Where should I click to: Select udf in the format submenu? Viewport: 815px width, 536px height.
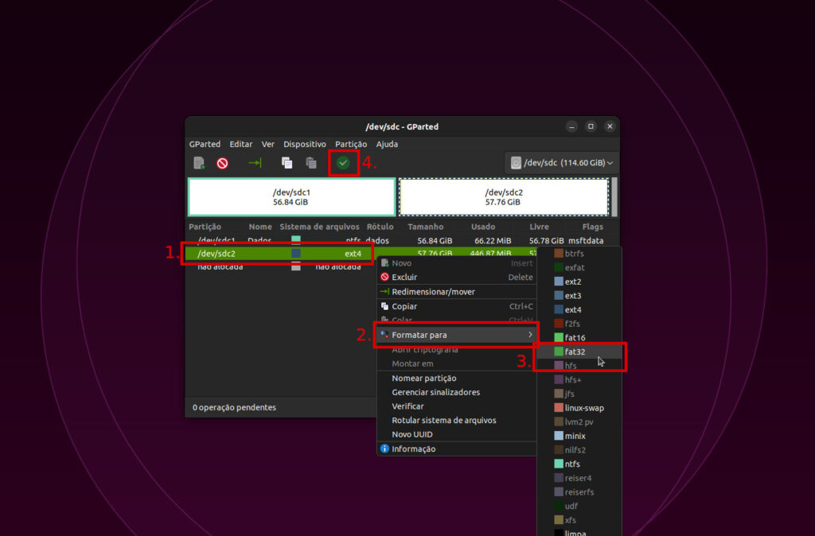[579, 506]
